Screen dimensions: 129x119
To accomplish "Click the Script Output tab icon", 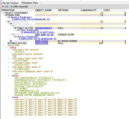I will pos(2,3).
